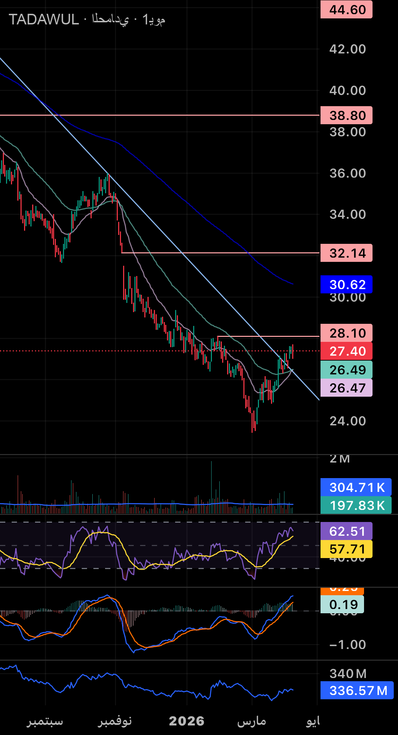Click the lavender 26.47 moving average label
This screenshot has height=735, width=398.
[x=346, y=388]
